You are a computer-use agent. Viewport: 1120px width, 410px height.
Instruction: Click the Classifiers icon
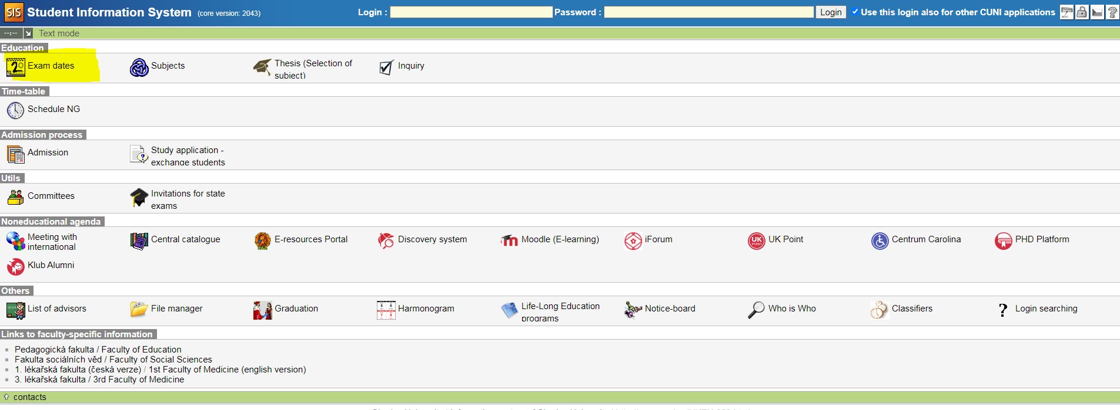point(880,310)
